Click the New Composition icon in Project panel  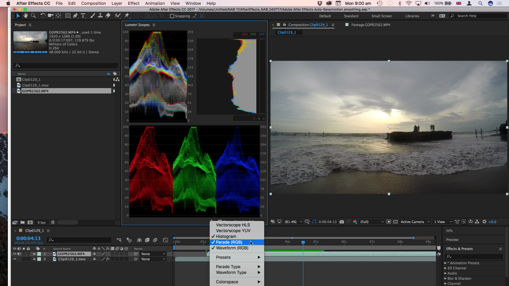pyautogui.click(x=30, y=222)
